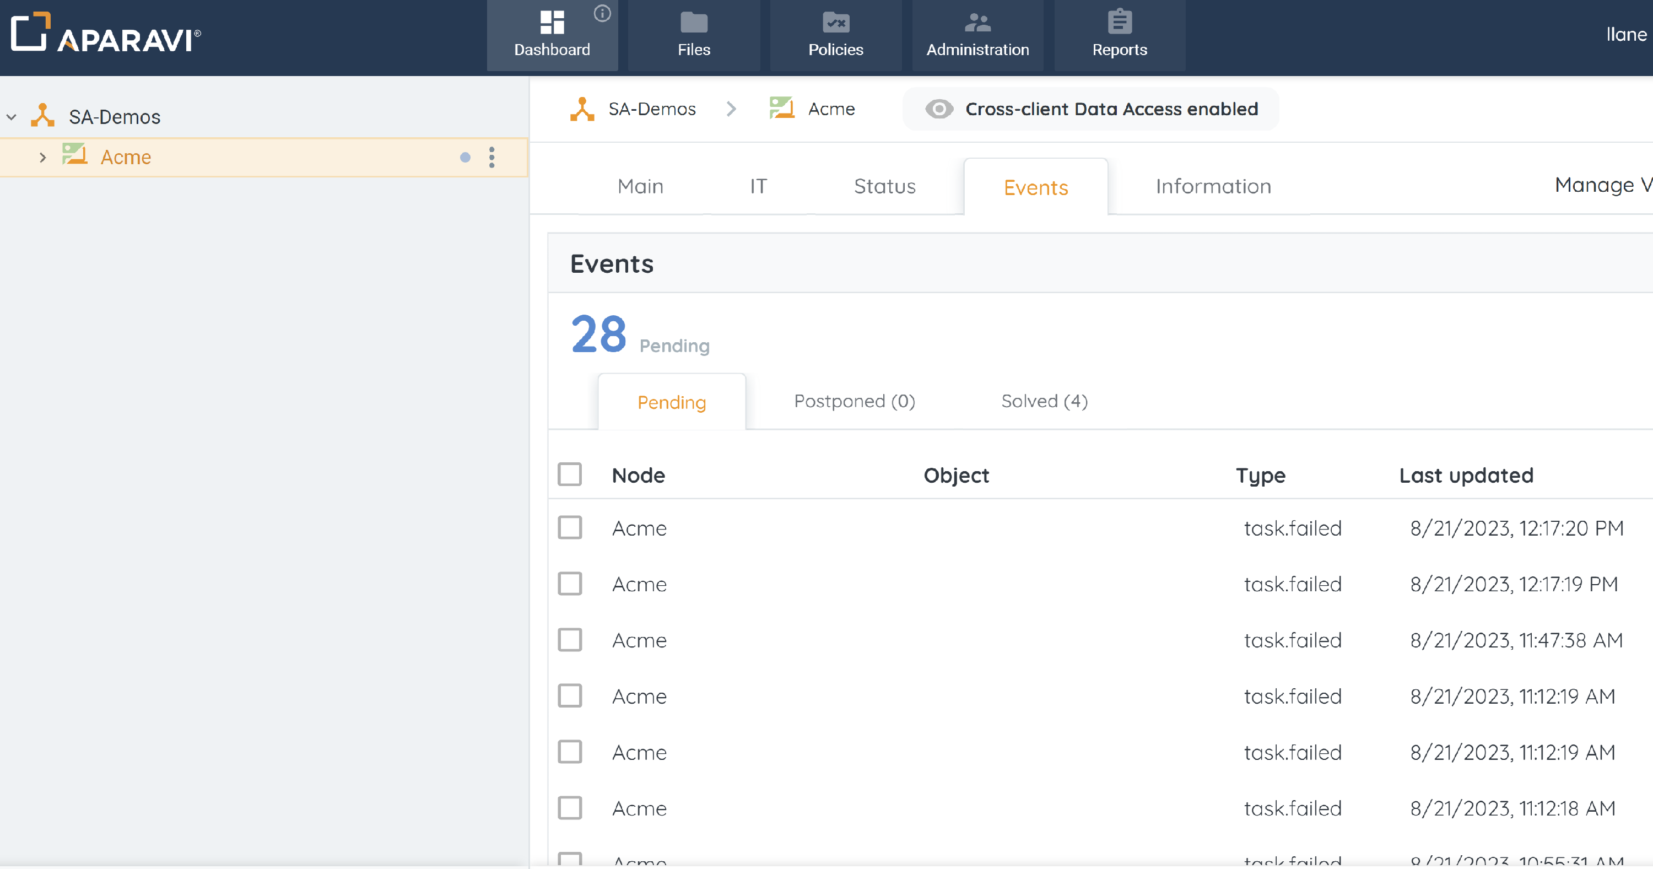Open the Solved (4) events tab
Viewport: 1653px width, 869px height.
coord(1044,401)
